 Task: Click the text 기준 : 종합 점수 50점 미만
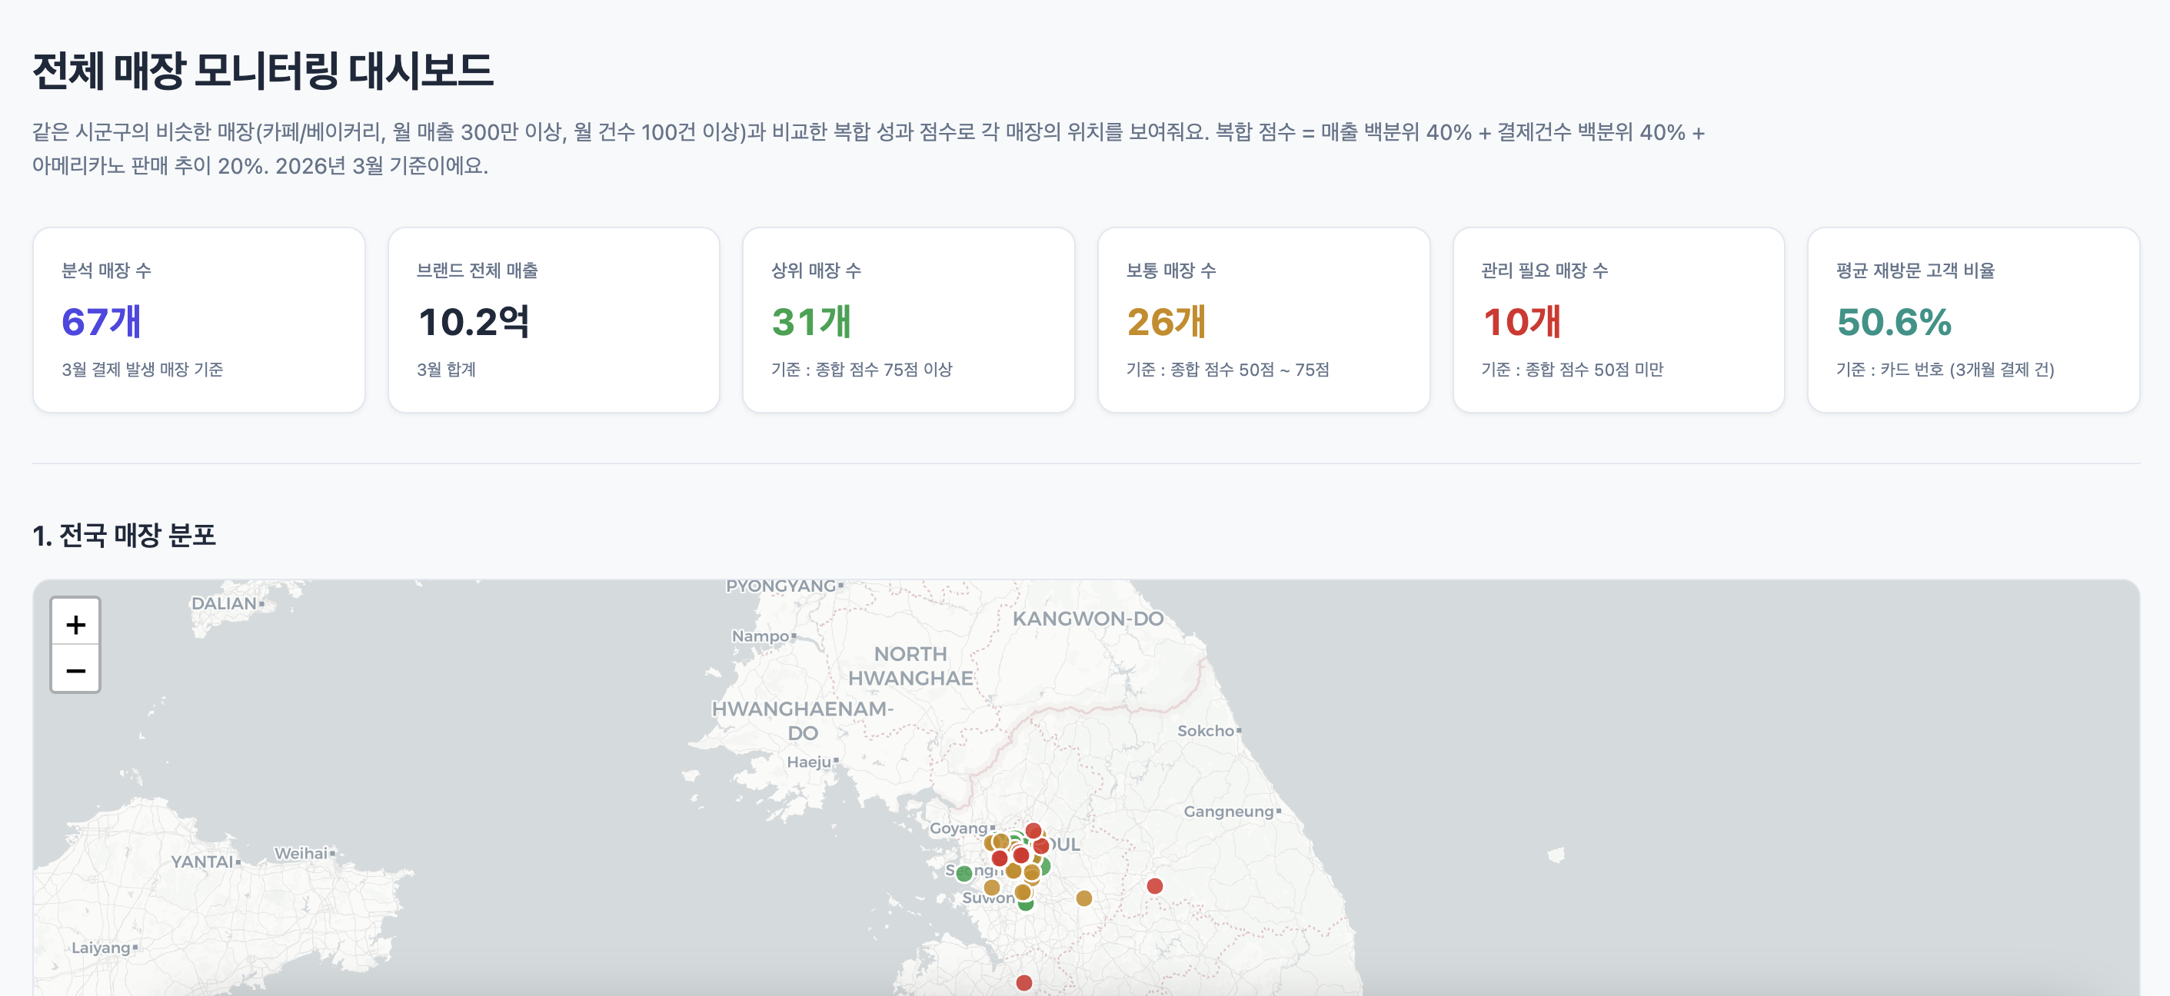(x=1572, y=370)
